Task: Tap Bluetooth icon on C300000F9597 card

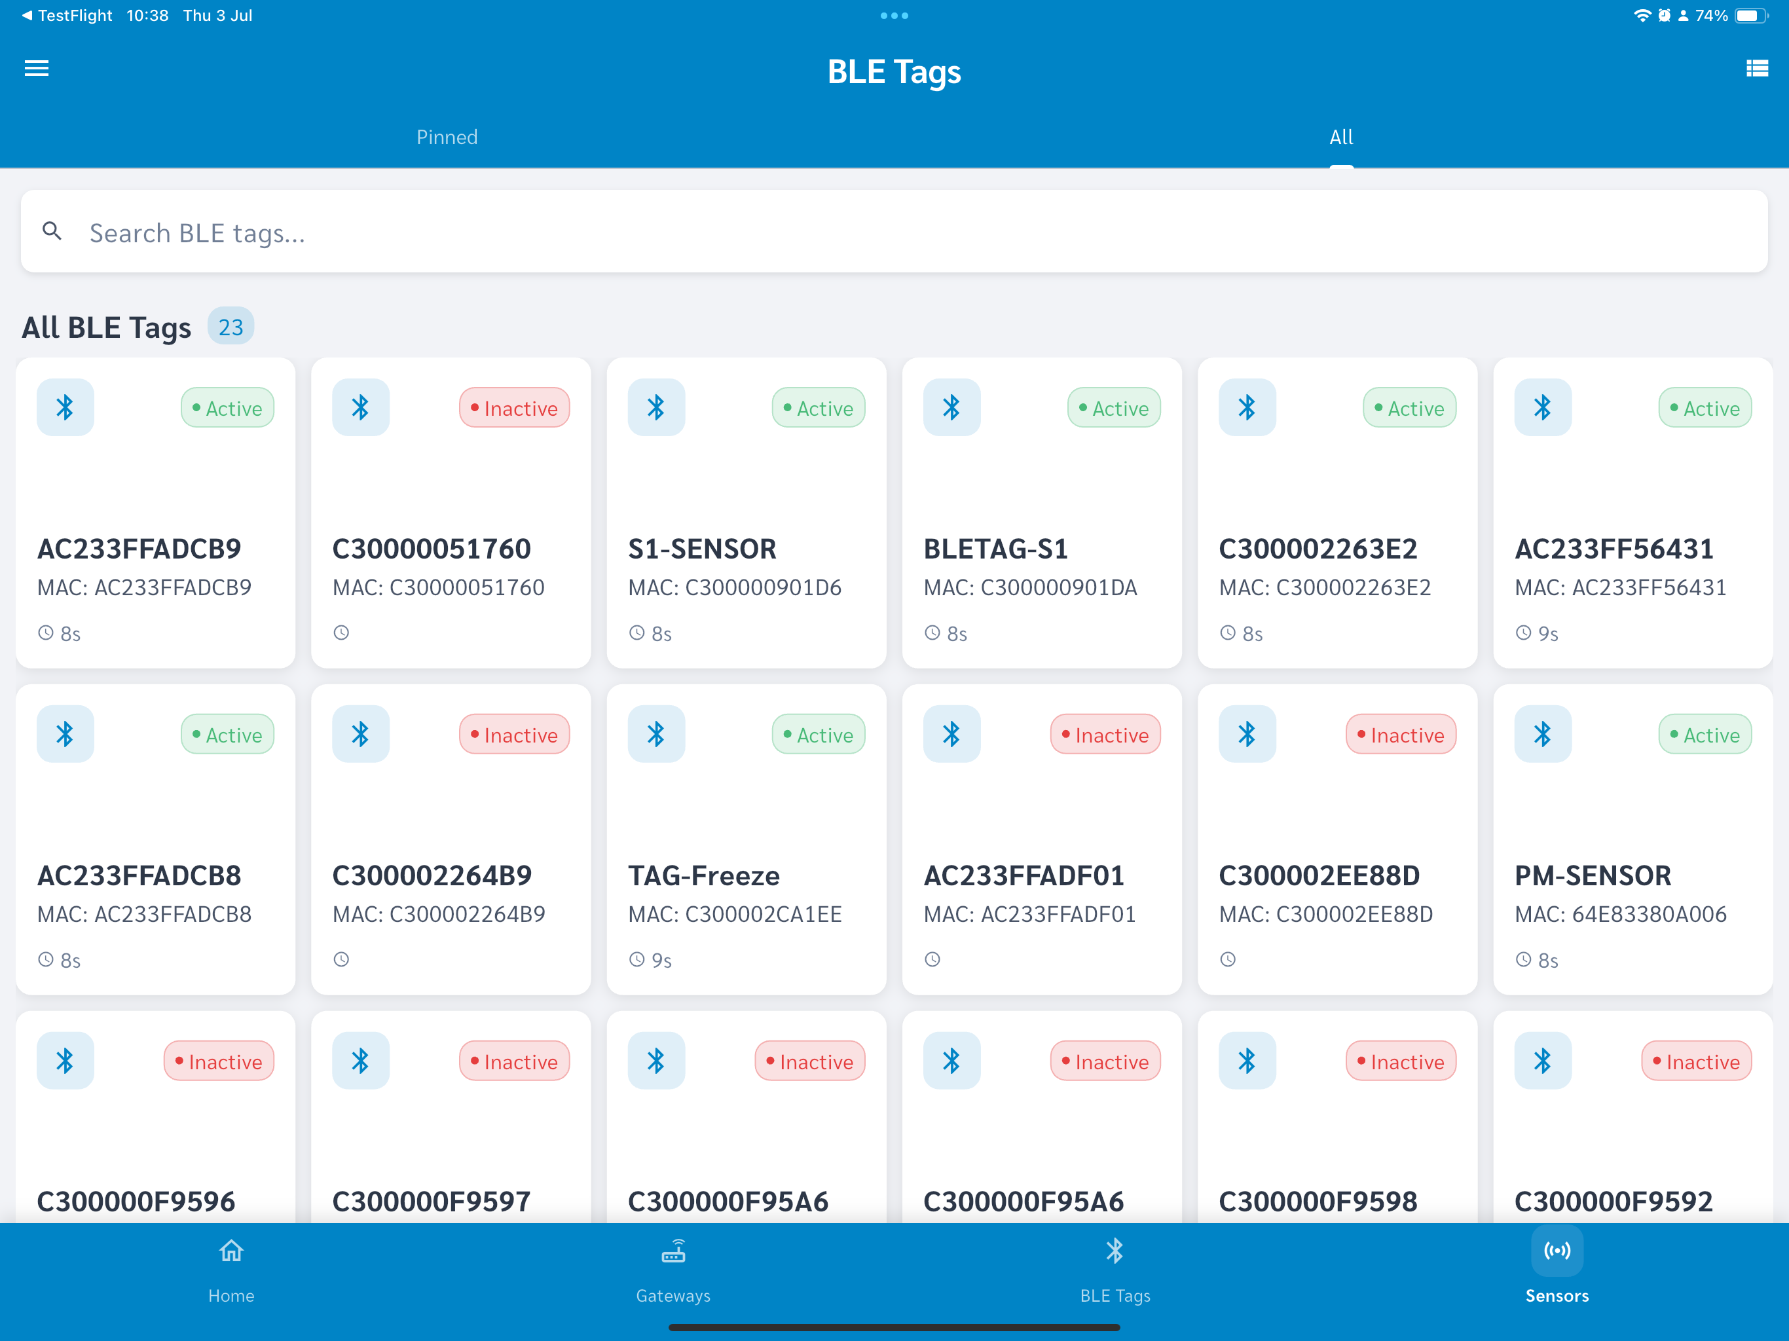Action: click(361, 1061)
